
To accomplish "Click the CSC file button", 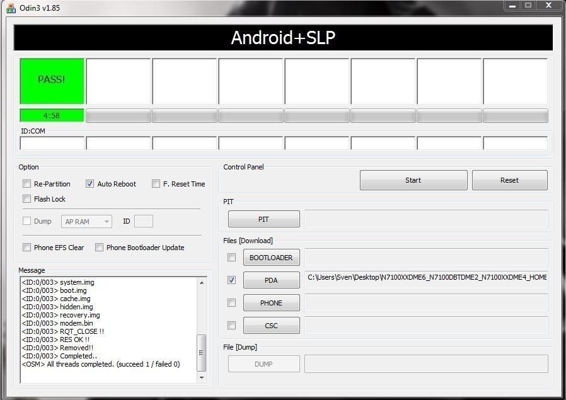I will click(x=272, y=326).
